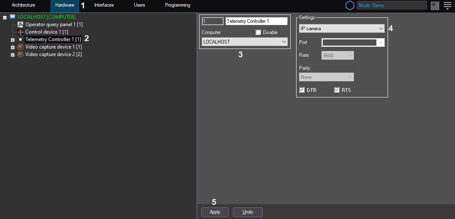Click the Undo button
This screenshot has height=219, width=455.
click(x=248, y=212)
